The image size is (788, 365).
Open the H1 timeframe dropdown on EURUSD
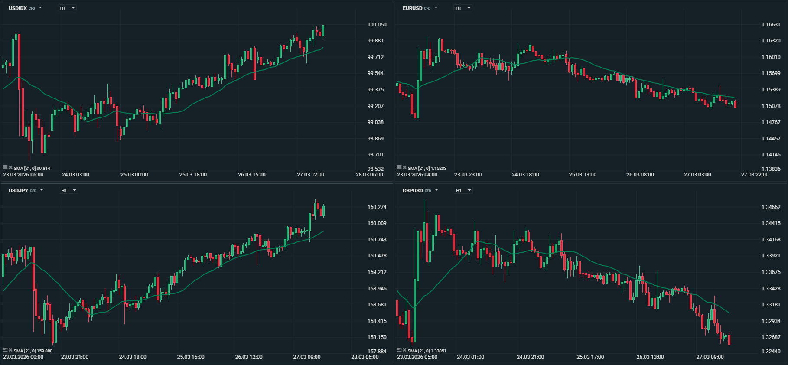pyautogui.click(x=462, y=8)
